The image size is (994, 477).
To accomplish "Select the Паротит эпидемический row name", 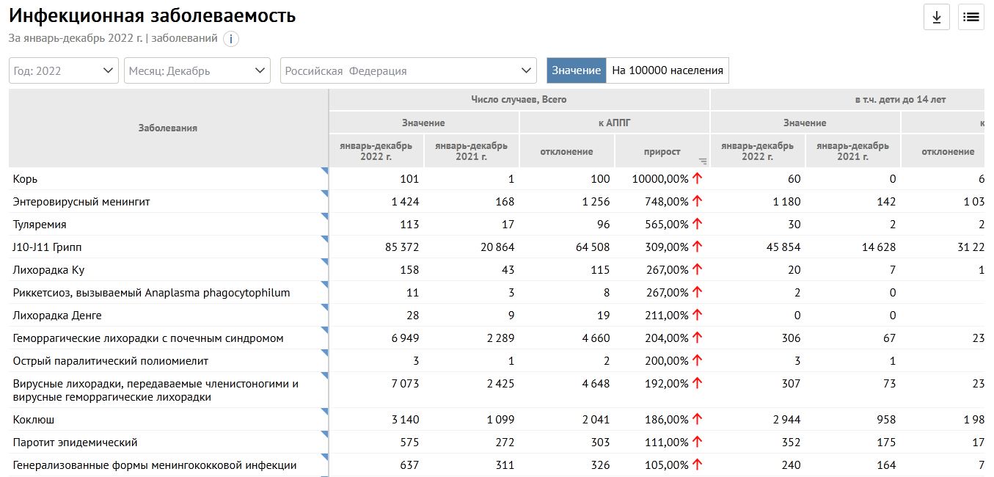I will click(76, 443).
